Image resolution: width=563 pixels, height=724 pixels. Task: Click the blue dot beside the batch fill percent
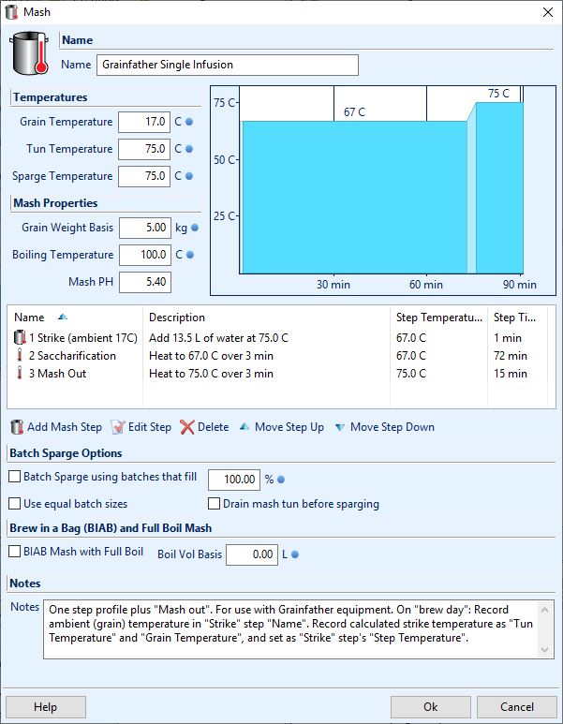point(281,480)
